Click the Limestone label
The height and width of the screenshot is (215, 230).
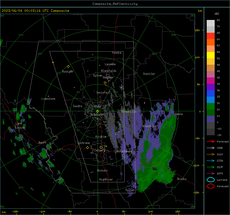tap(48, 99)
